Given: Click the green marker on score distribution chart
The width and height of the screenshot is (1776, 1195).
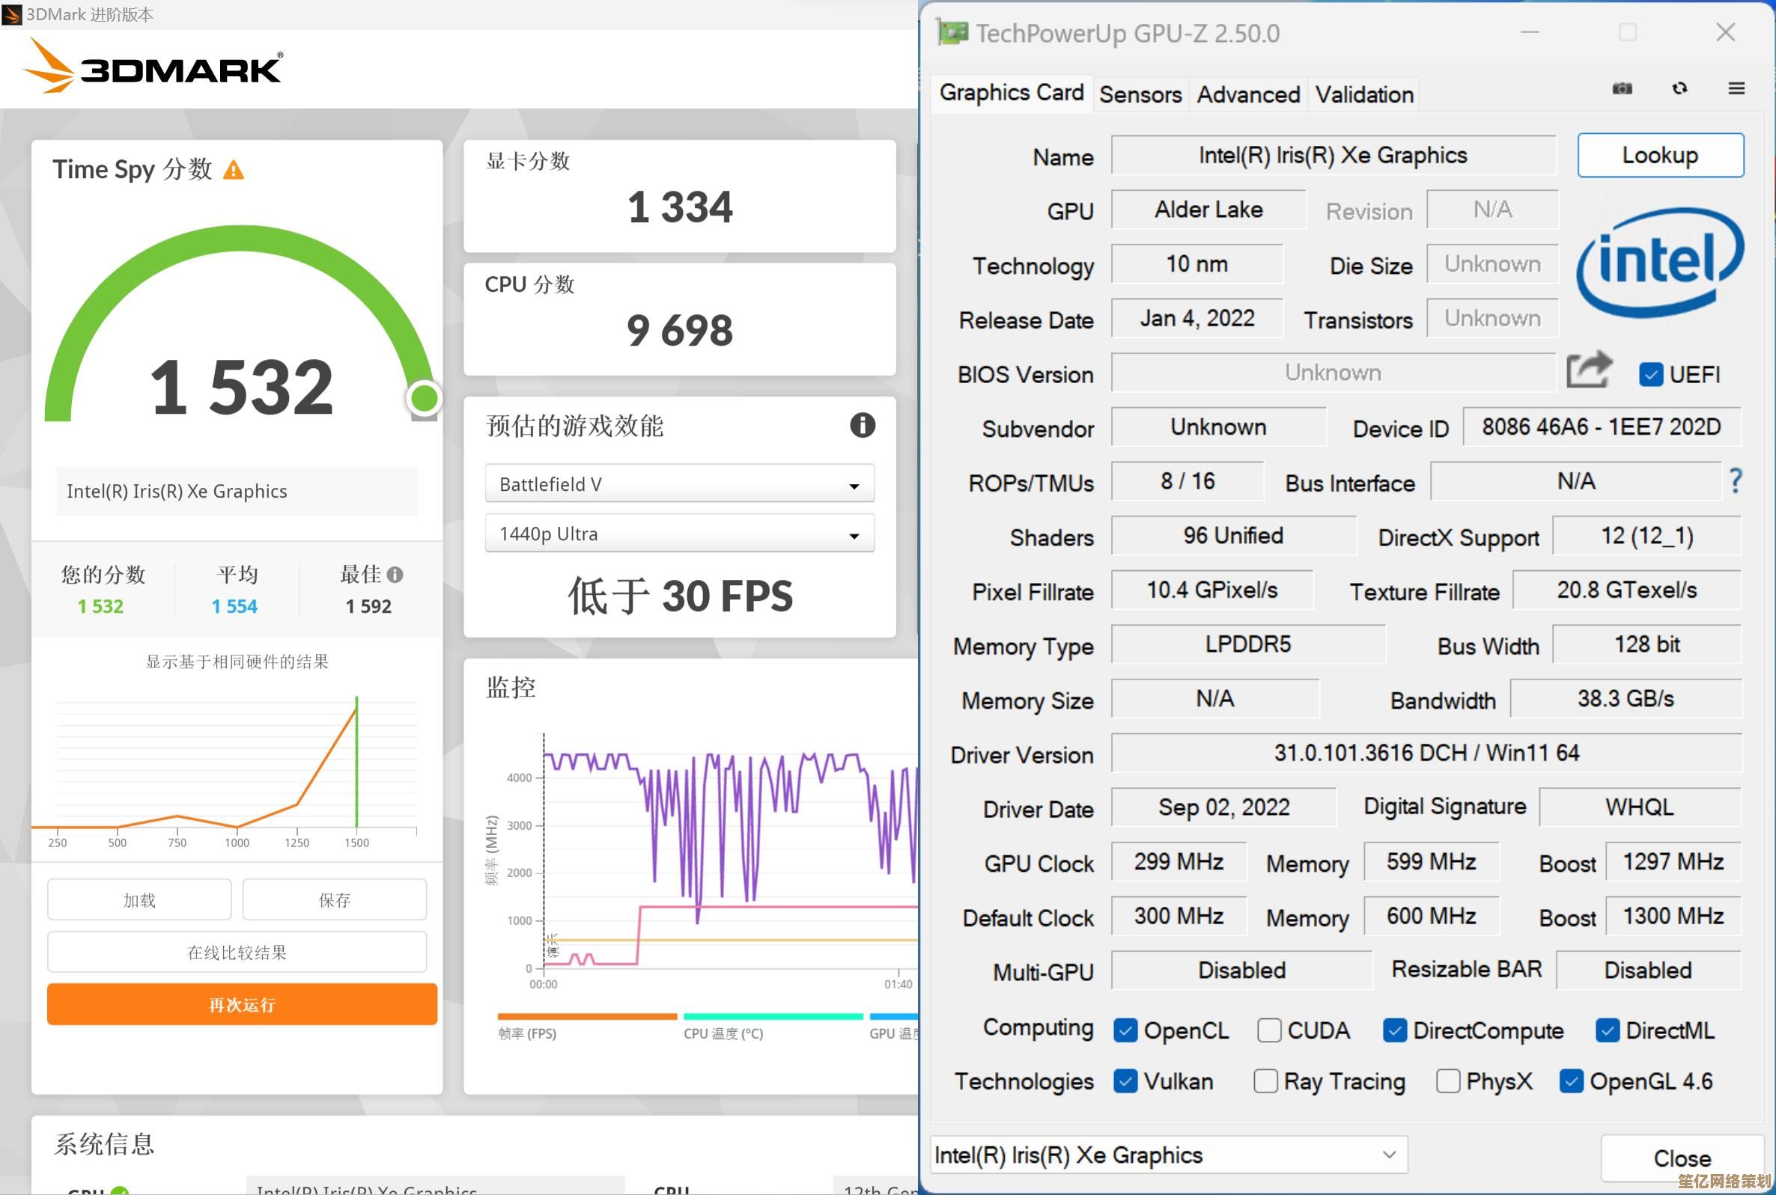Looking at the screenshot, I should (x=357, y=761).
